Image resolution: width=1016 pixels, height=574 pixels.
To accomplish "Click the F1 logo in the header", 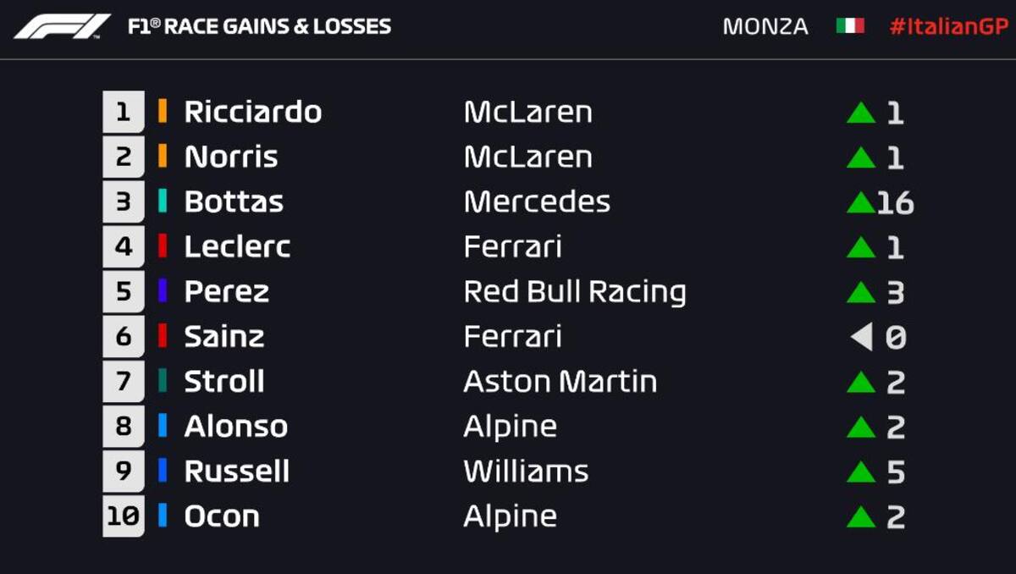I will 63,26.
